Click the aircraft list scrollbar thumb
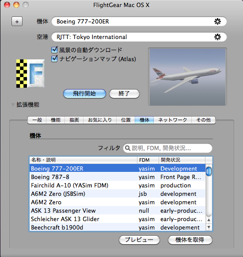The image size is (243, 257). coord(209,171)
